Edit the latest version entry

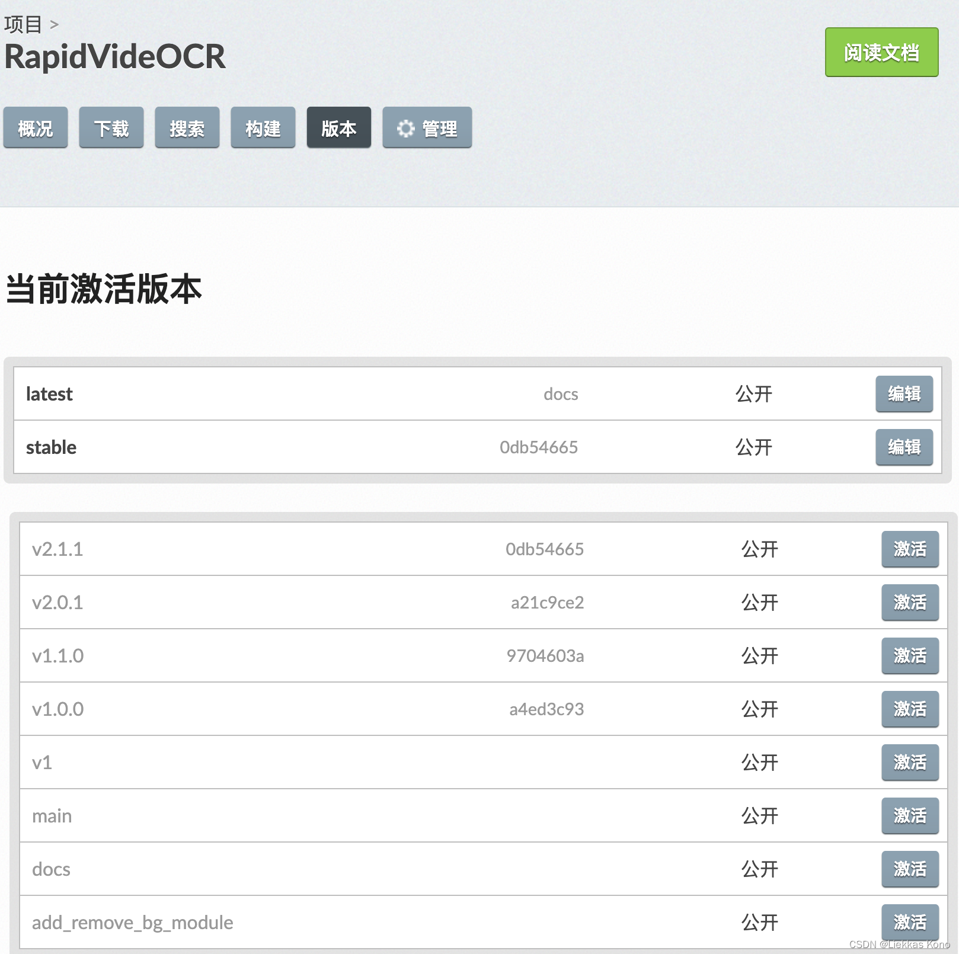coord(903,394)
